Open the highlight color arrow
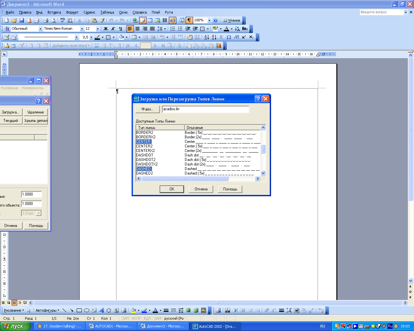Image resolution: width=414 pixels, height=331 pixels. coord(221,29)
